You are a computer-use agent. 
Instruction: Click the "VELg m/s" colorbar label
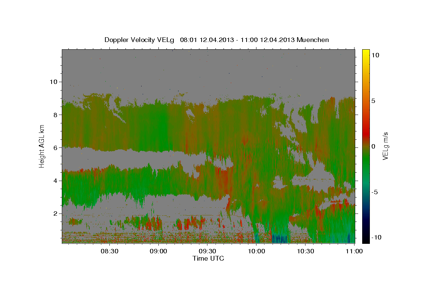click(x=385, y=146)
